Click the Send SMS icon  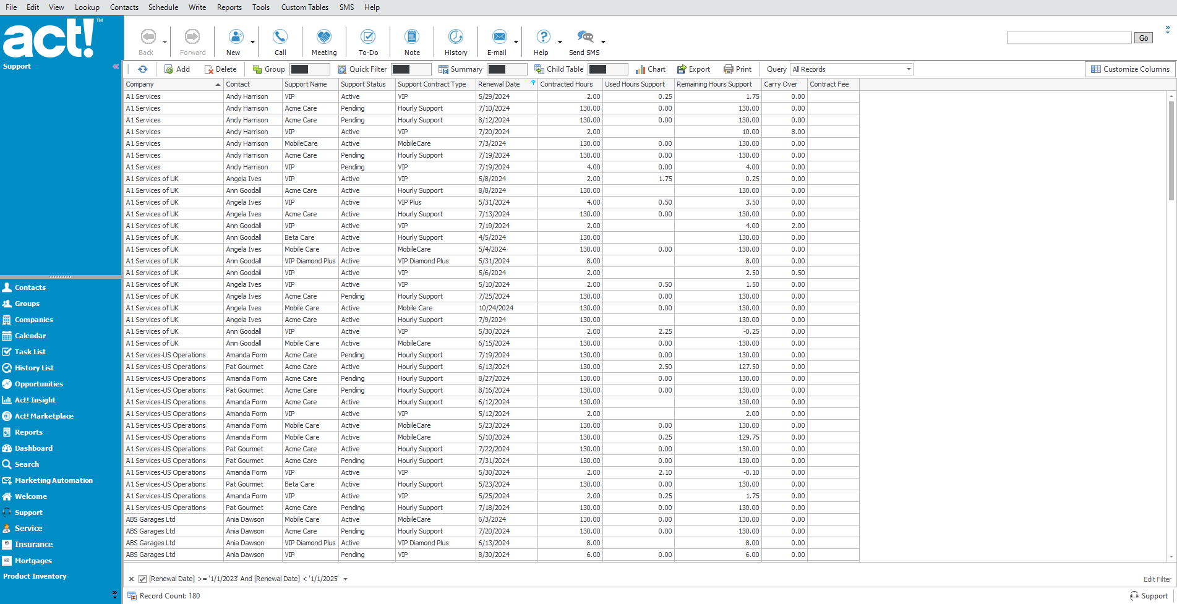584,36
